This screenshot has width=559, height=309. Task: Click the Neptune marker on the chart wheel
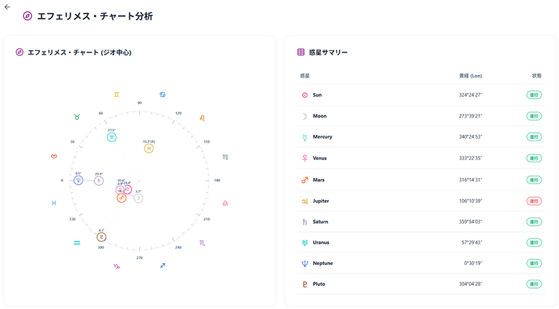point(79,180)
